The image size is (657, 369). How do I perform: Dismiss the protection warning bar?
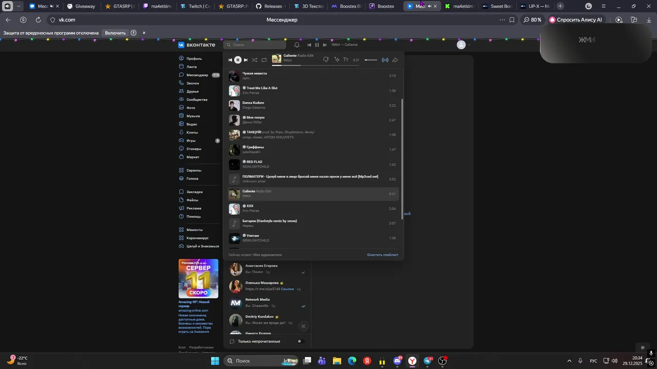click(144, 33)
